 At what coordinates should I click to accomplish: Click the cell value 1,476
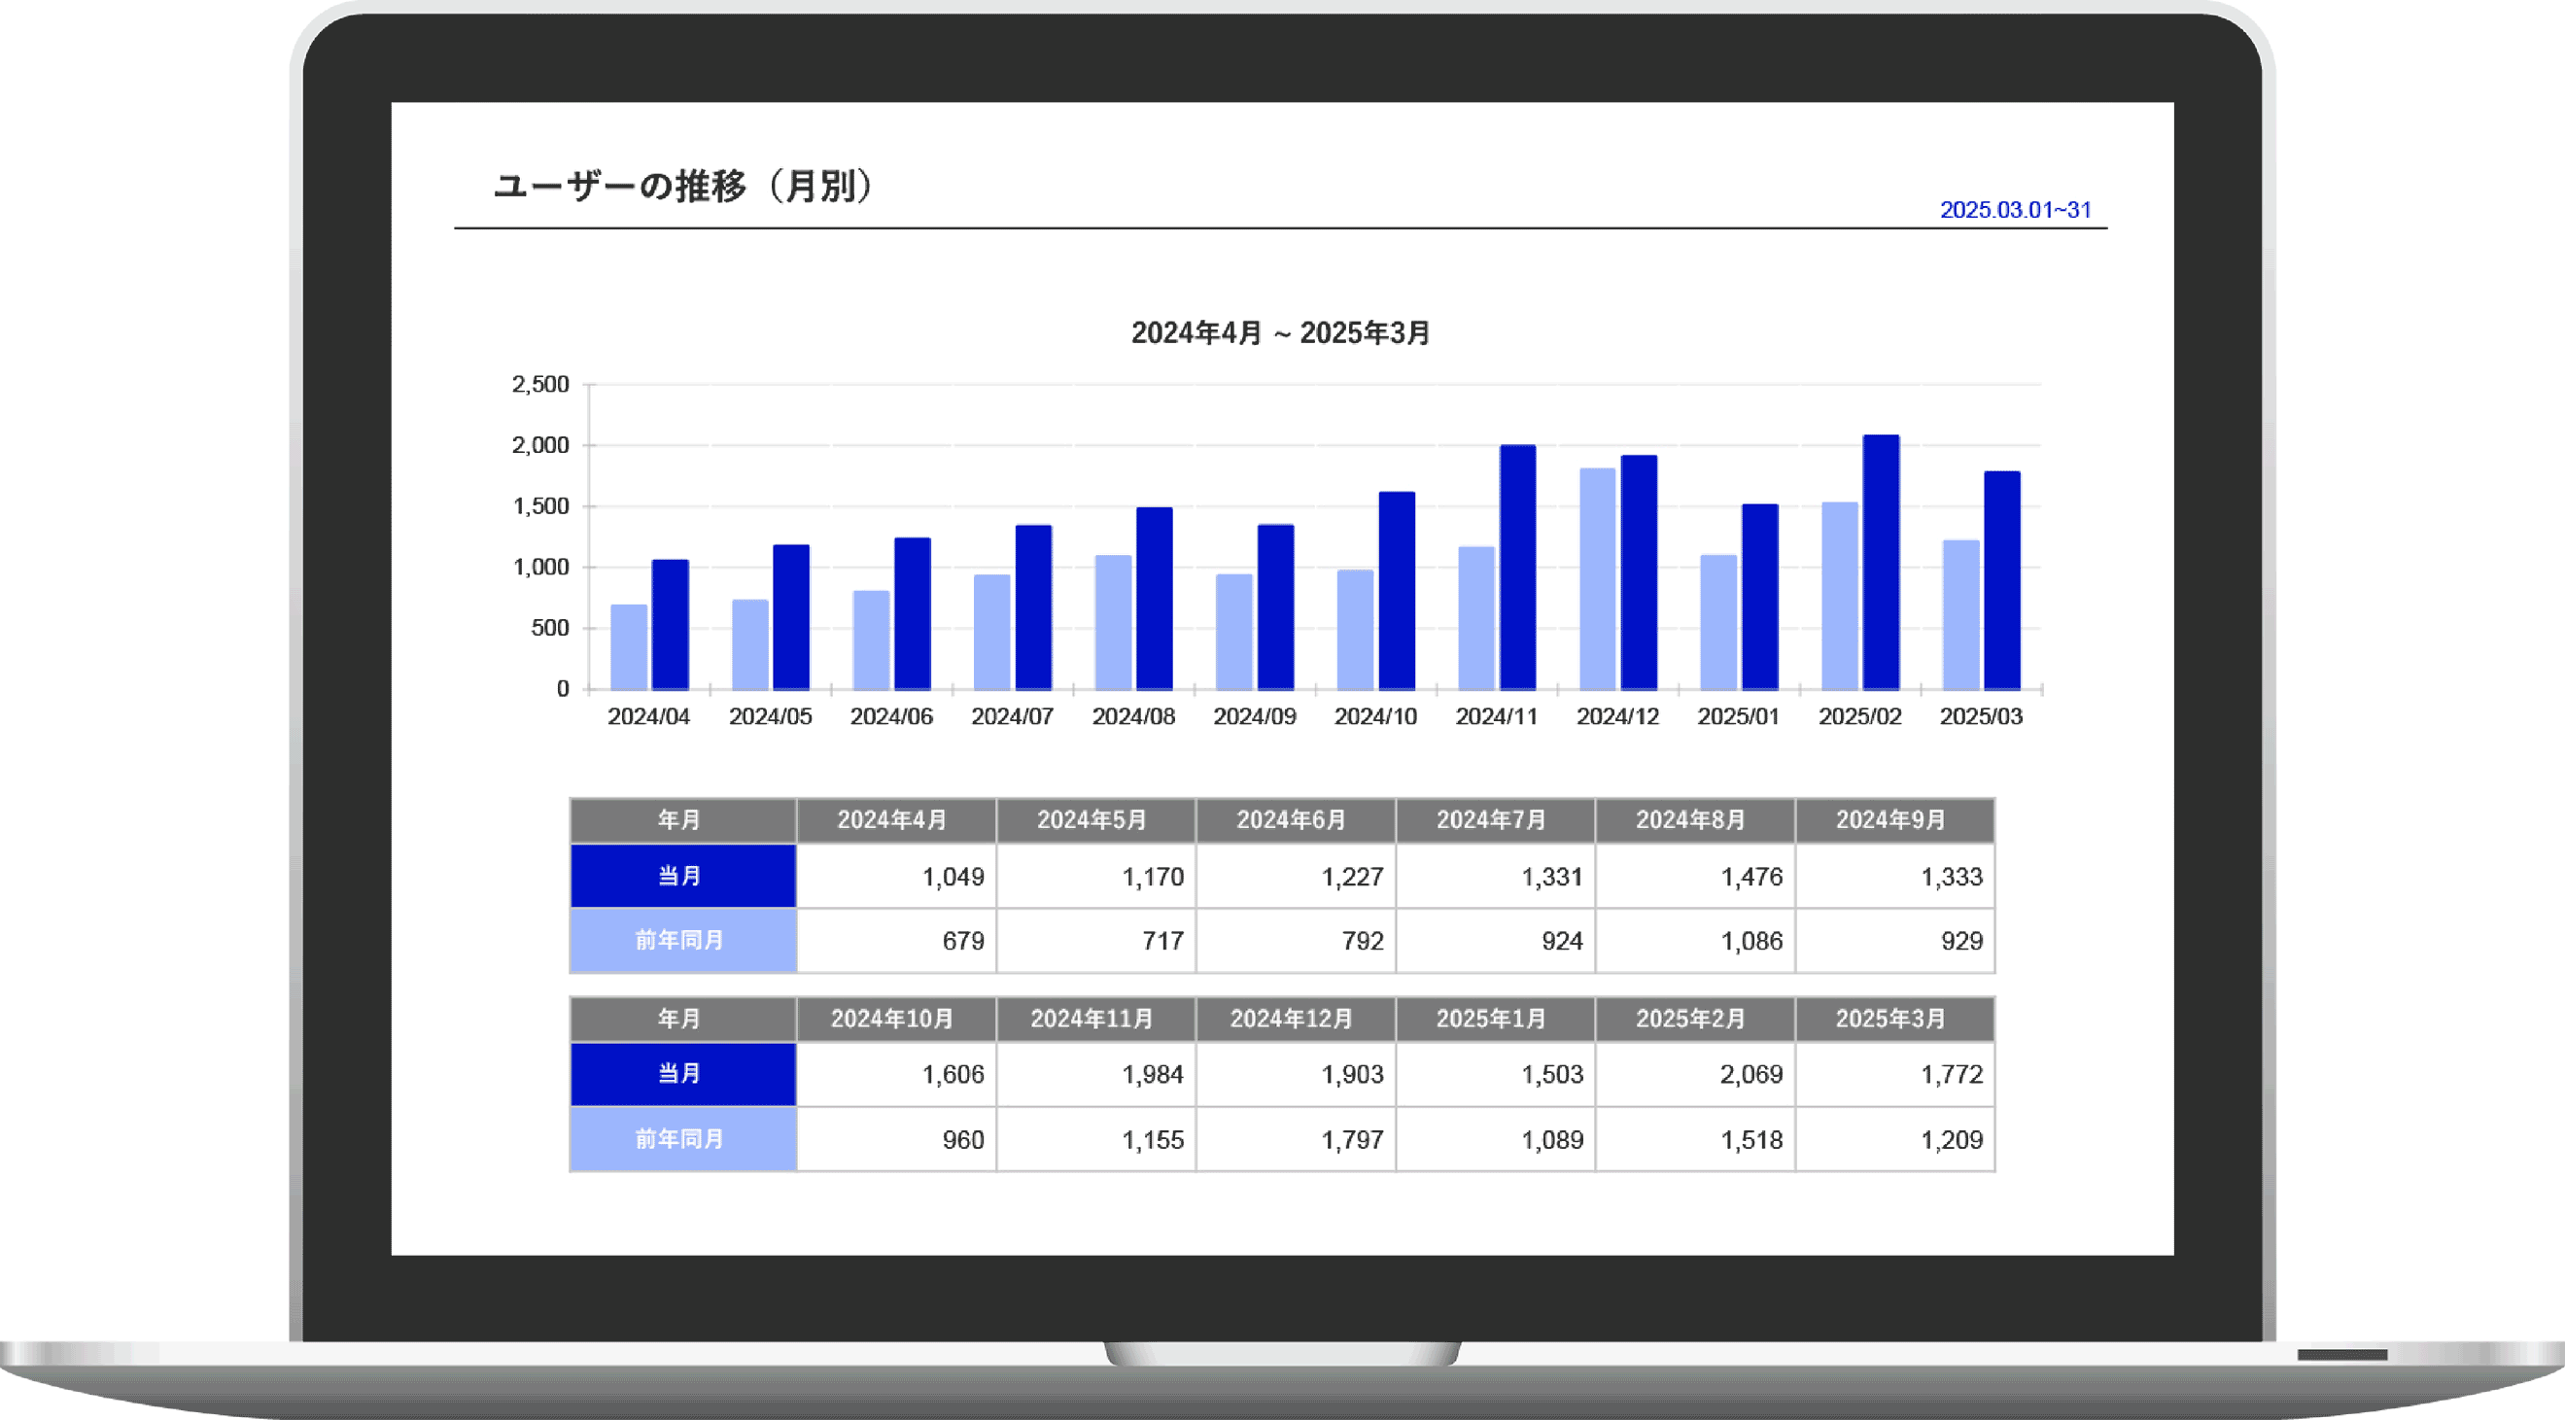(1752, 878)
